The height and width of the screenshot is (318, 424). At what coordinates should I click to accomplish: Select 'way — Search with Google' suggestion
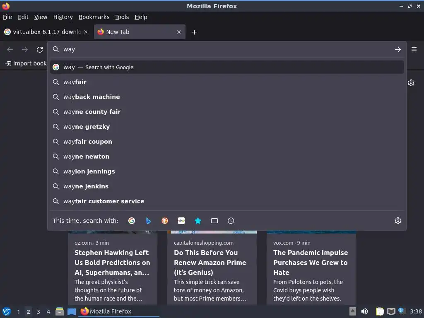point(227,67)
